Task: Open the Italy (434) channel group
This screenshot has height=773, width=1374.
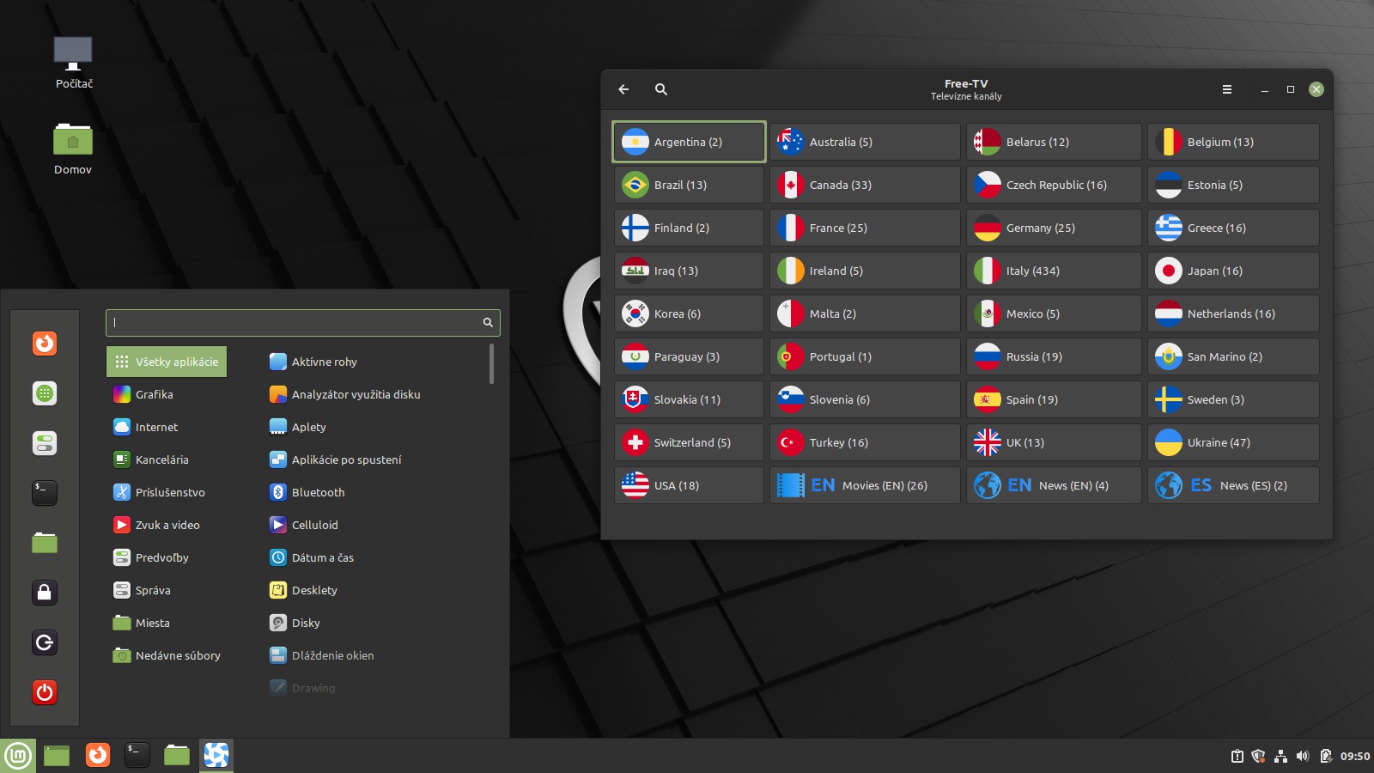Action: [1054, 271]
